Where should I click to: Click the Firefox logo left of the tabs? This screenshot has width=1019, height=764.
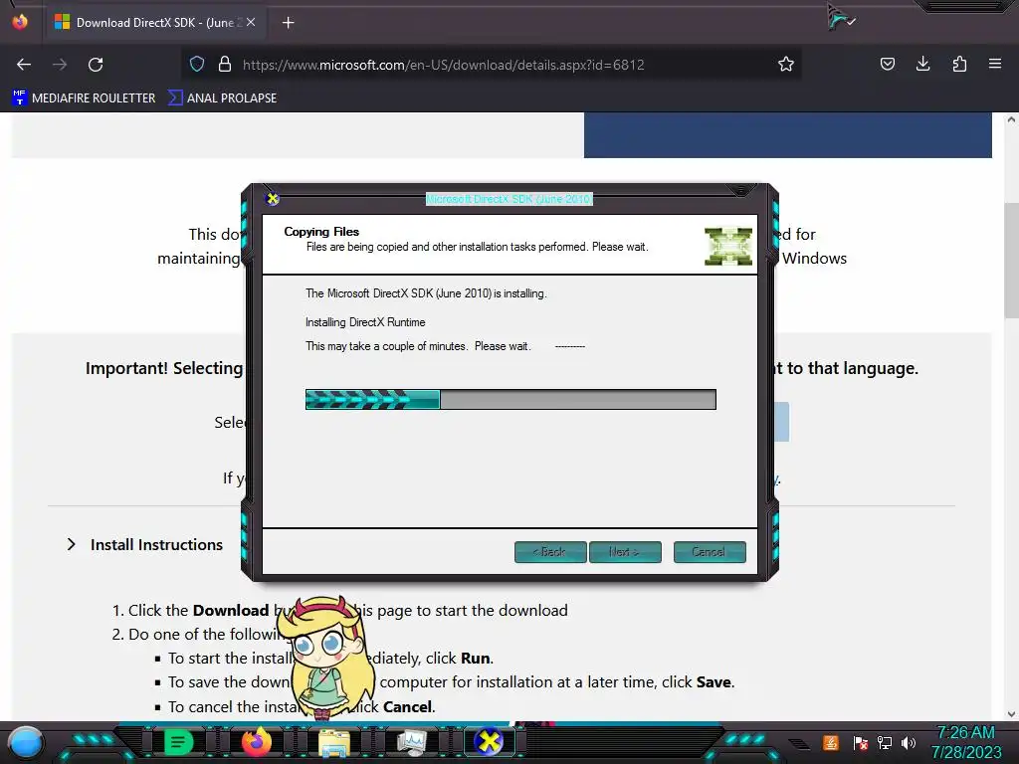[20, 22]
